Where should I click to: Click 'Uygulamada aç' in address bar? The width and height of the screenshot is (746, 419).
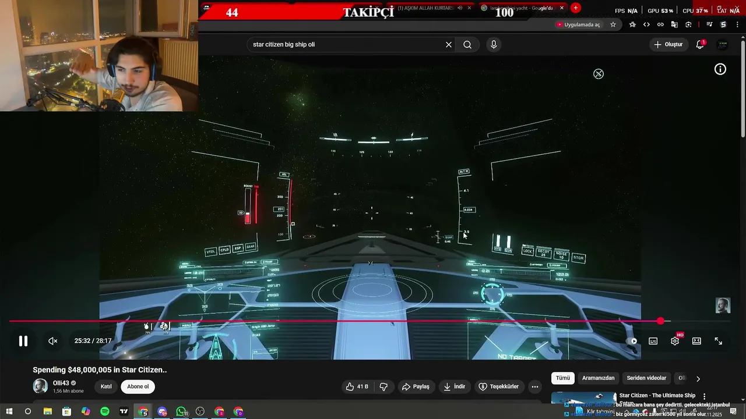pyautogui.click(x=578, y=24)
